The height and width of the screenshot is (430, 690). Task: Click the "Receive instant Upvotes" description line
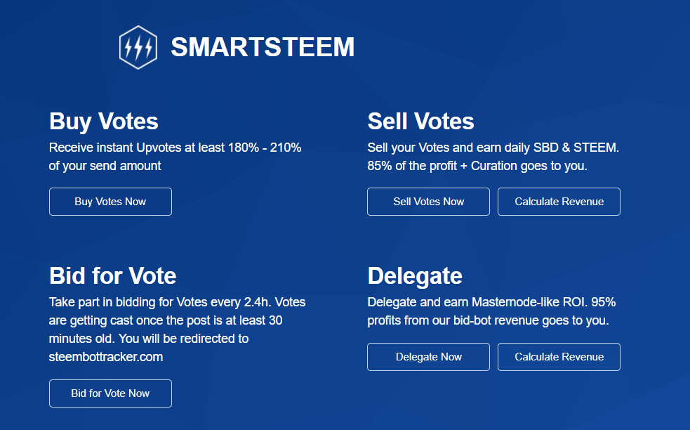tap(175, 148)
